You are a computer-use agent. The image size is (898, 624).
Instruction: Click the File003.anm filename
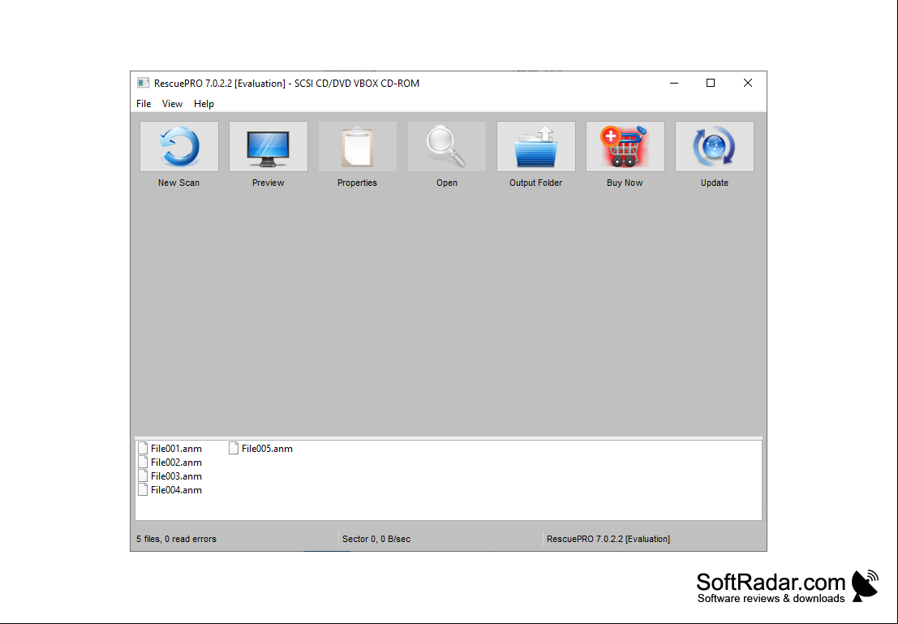coord(176,476)
